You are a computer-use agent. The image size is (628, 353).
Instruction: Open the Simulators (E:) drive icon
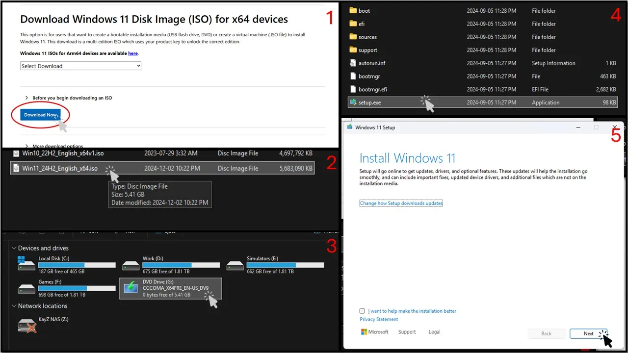coord(235,265)
